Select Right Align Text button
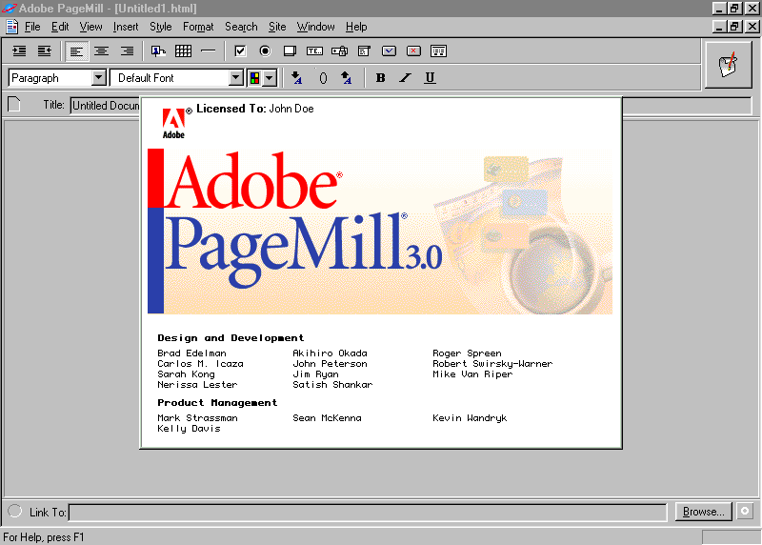Image resolution: width=762 pixels, height=545 pixels. 127,51
